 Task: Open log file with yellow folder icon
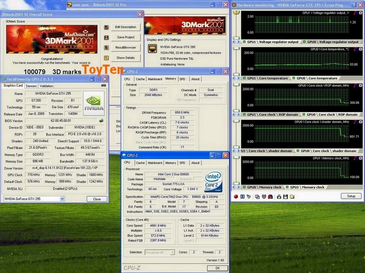(292, 197)
